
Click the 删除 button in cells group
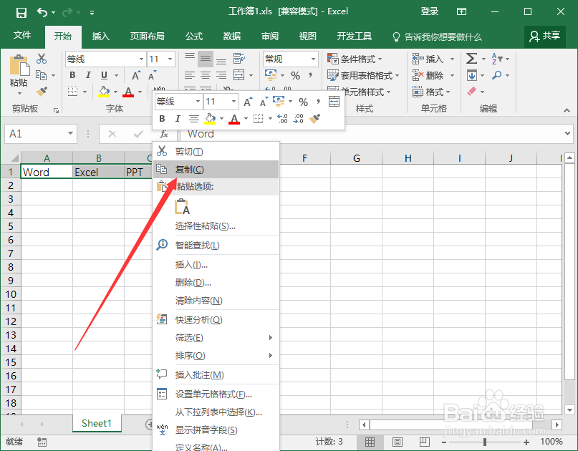pyautogui.click(x=433, y=76)
